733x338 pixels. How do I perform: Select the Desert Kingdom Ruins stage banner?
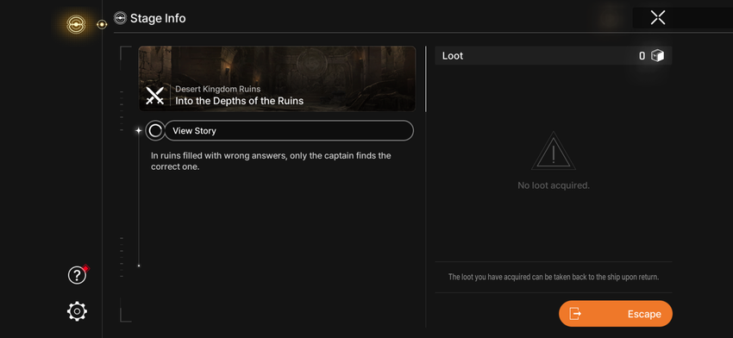pos(277,78)
